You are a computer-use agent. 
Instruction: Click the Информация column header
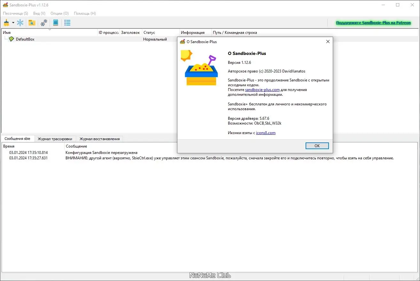(x=196, y=32)
